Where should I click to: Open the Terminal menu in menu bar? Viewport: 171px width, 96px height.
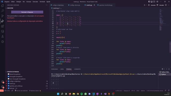tap(42, 2)
